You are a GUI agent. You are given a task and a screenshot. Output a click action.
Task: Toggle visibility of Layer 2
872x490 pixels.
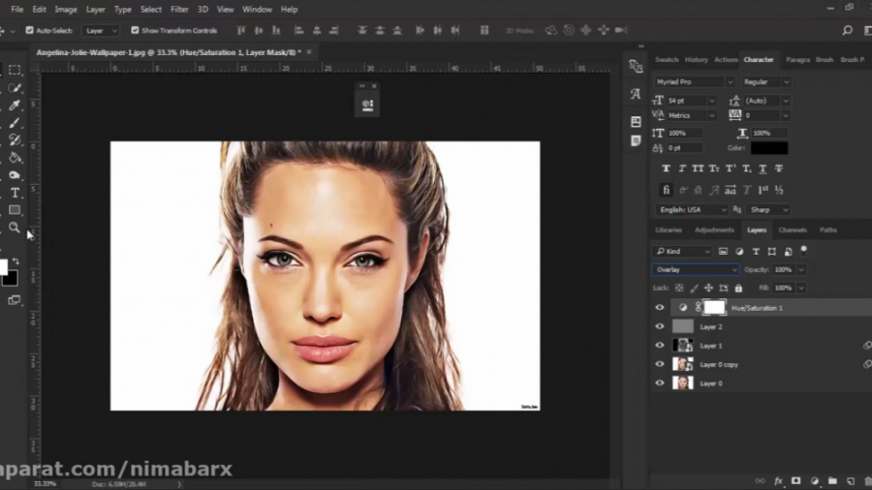click(x=660, y=326)
